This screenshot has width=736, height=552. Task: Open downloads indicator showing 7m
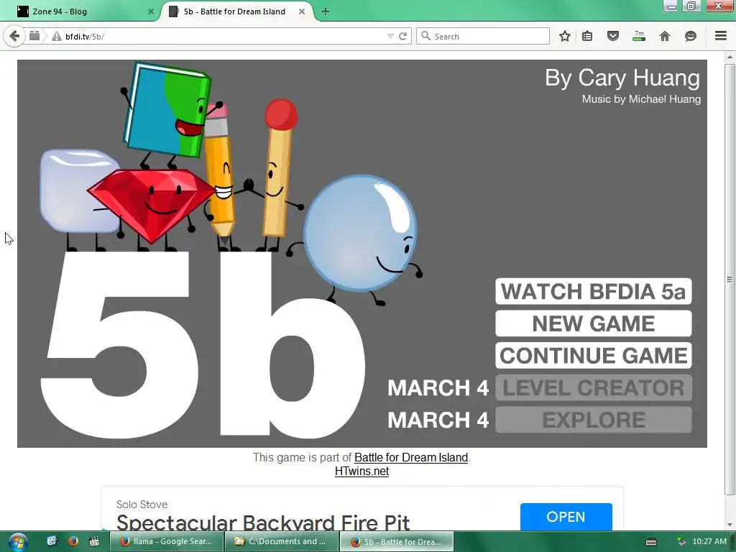click(639, 36)
